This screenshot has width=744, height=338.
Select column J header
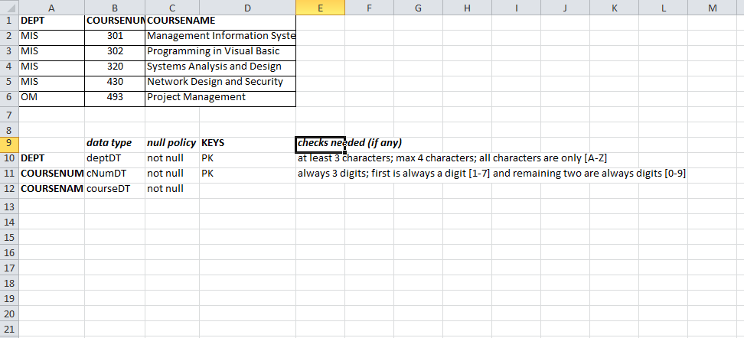[565, 7]
